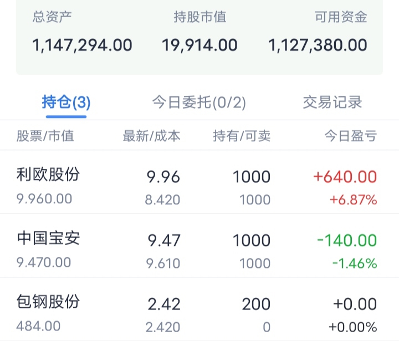
Task: Open the 今日委托(0/2) tab
Action: coord(199,102)
